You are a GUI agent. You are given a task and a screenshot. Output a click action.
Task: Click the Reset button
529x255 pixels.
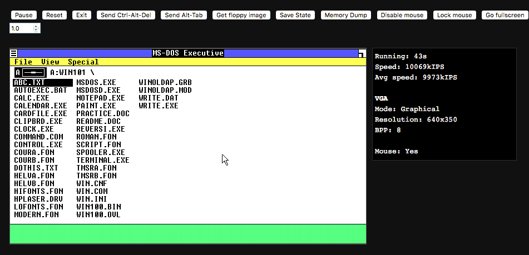pos(55,15)
